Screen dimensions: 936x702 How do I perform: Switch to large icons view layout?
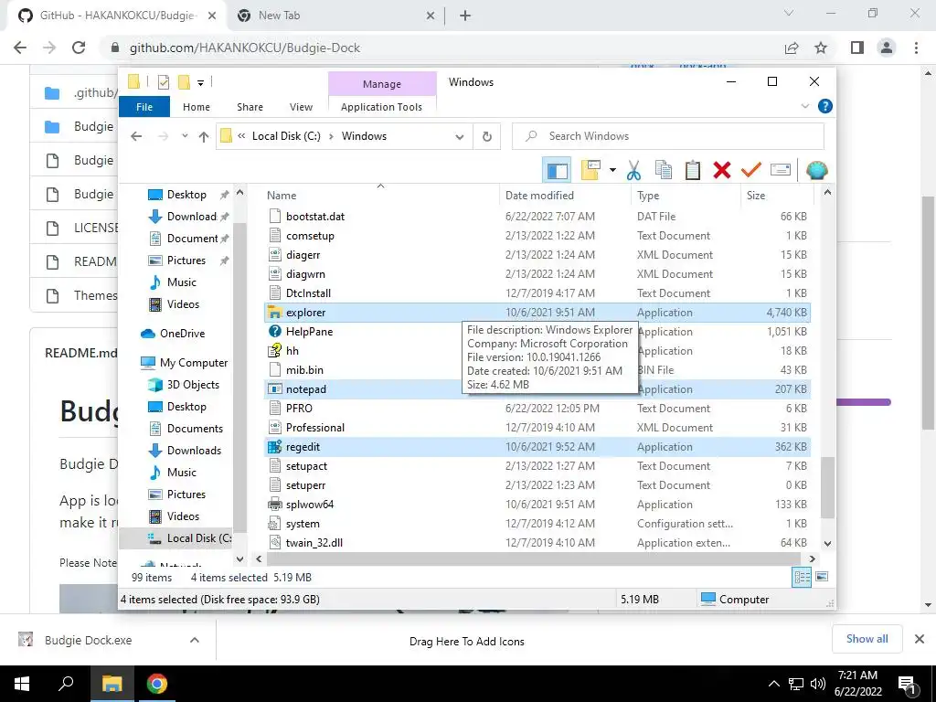pyautogui.click(x=822, y=577)
